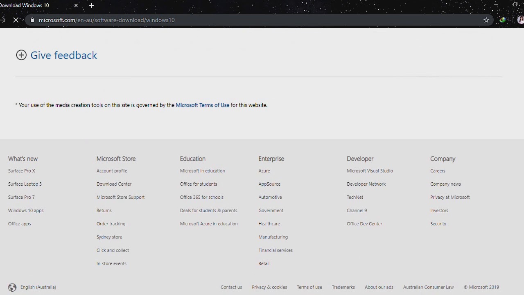Open Healthcare link
The image size is (524, 295).
[x=269, y=224]
